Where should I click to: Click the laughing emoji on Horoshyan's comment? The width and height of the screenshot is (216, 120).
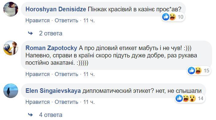click(x=172, y=17)
